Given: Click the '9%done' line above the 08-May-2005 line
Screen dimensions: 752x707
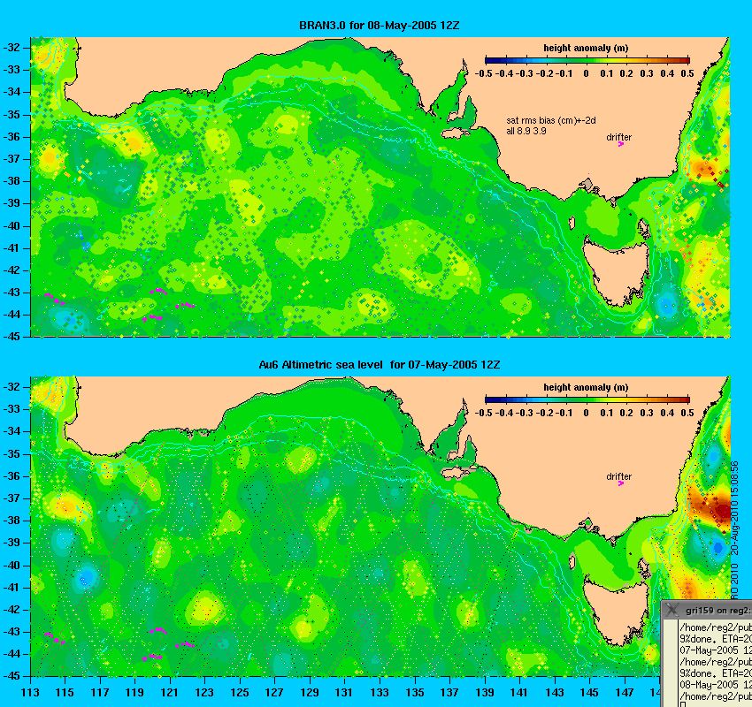Looking at the screenshot, I should pyautogui.click(x=715, y=673).
